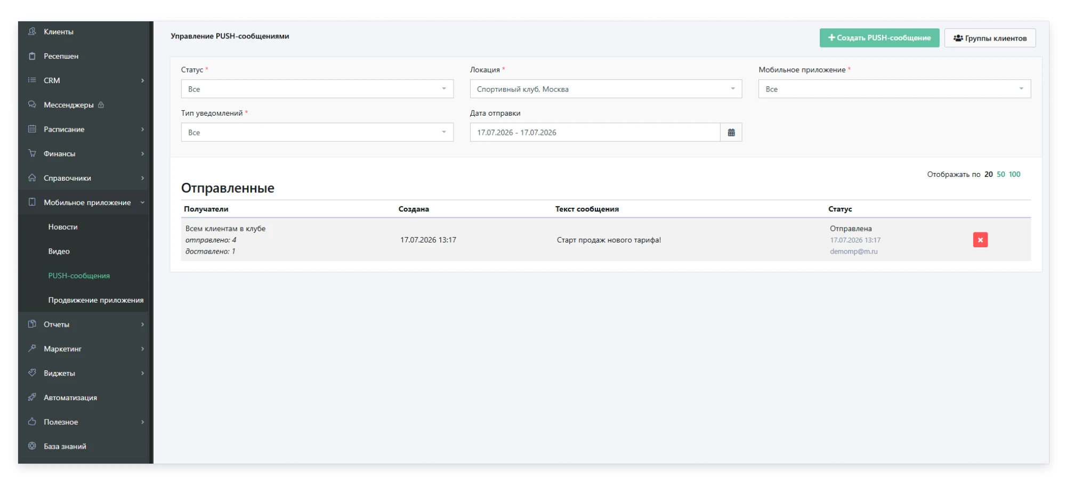Click the Ресепшен clipboard icon
1066x486 pixels.
pos(32,56)
